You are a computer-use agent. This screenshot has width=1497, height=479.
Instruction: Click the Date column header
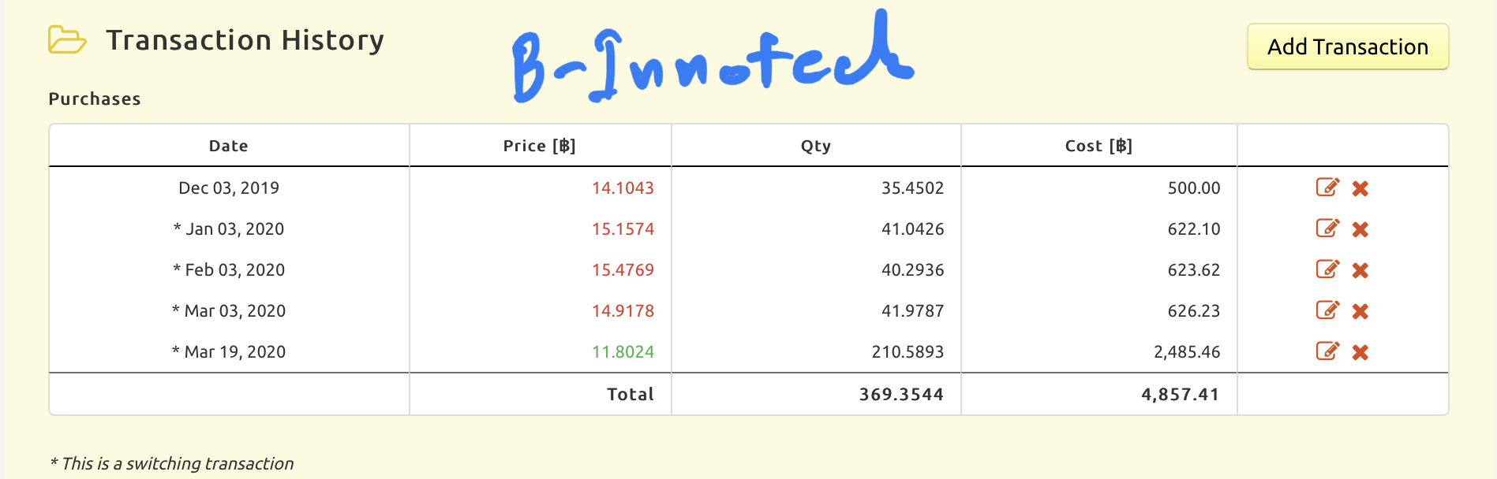[x=229, y=146]
